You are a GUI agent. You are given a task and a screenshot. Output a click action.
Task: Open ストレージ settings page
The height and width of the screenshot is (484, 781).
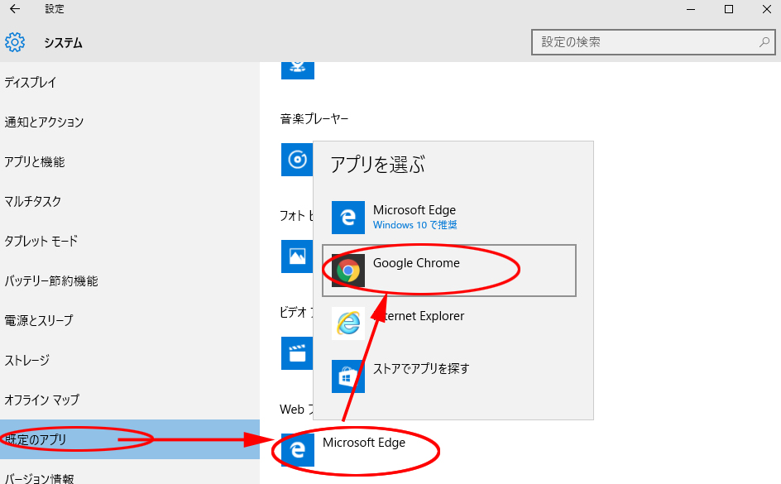pos(130,360)
